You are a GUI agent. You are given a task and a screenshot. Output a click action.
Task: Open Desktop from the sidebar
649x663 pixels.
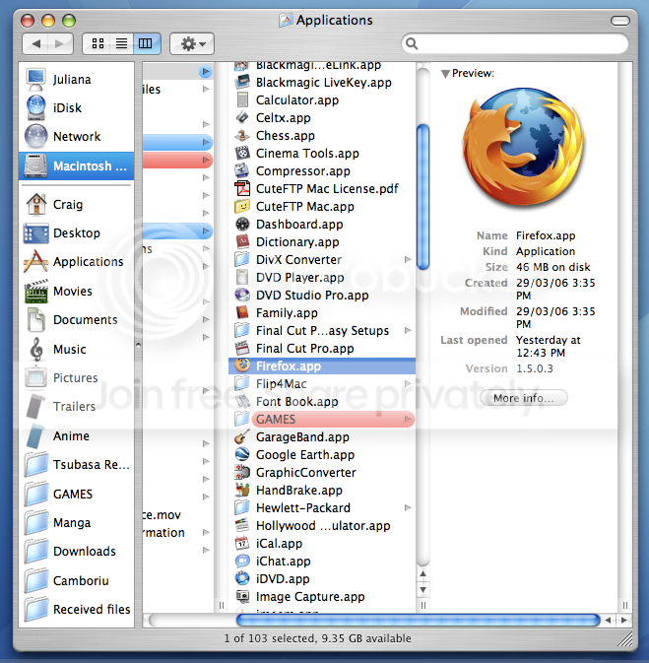point(77,232)
